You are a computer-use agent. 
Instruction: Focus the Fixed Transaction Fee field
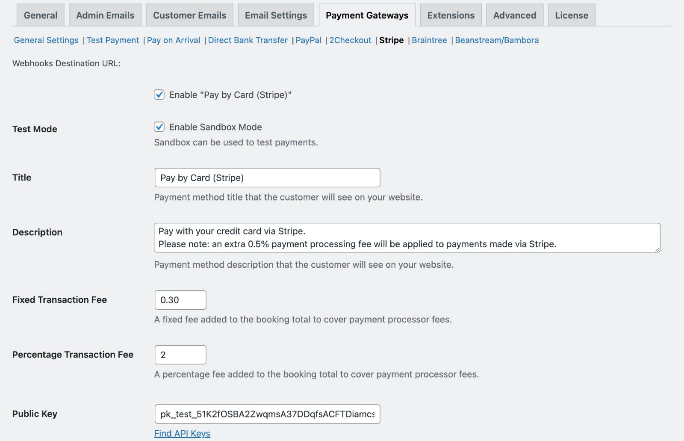tap(180, 300)
